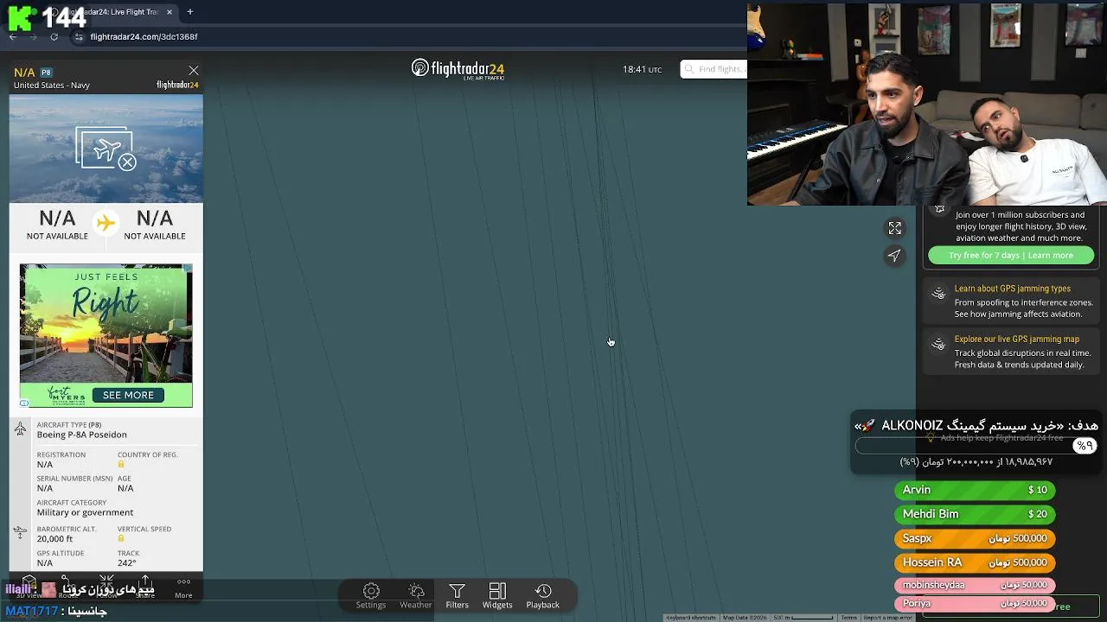Open site information icon in address bar
Screen dimensions: 1107x622
[79, 37]
